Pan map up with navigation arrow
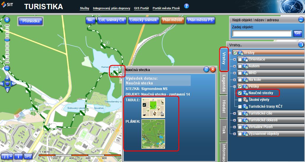Image resolution: width=305 pixels, height=162 pixels. click(x=7, y=78)
